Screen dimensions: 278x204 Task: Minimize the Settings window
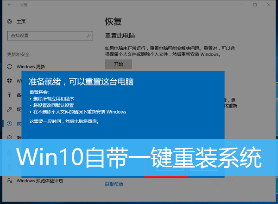tap(240, 5)
